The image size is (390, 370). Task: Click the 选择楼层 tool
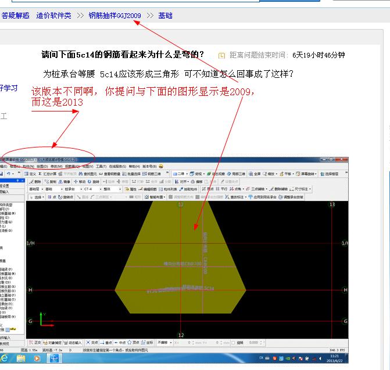330,174
